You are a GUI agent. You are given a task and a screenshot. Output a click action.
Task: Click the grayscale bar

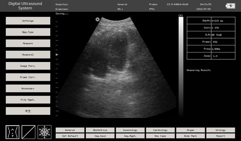(x=181, y=67)
